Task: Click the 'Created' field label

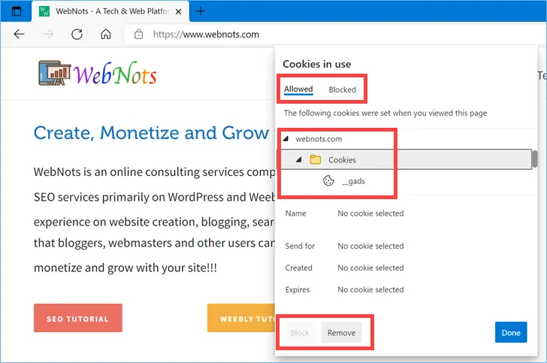Action: (x=298, y=268)
